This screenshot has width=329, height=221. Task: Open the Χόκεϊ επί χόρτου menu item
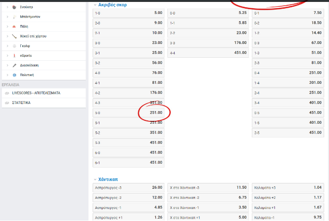(44, 36)
